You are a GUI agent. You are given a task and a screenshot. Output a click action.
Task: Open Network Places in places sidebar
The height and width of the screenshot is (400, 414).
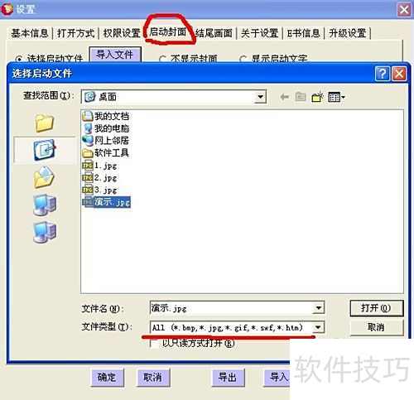pos(45,233)
